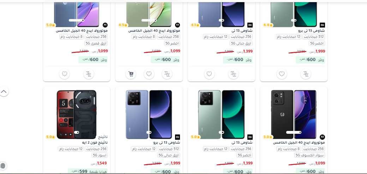Open Nothing Phone 2a product image
367x174 pixels.
click(x=77, y=114)
